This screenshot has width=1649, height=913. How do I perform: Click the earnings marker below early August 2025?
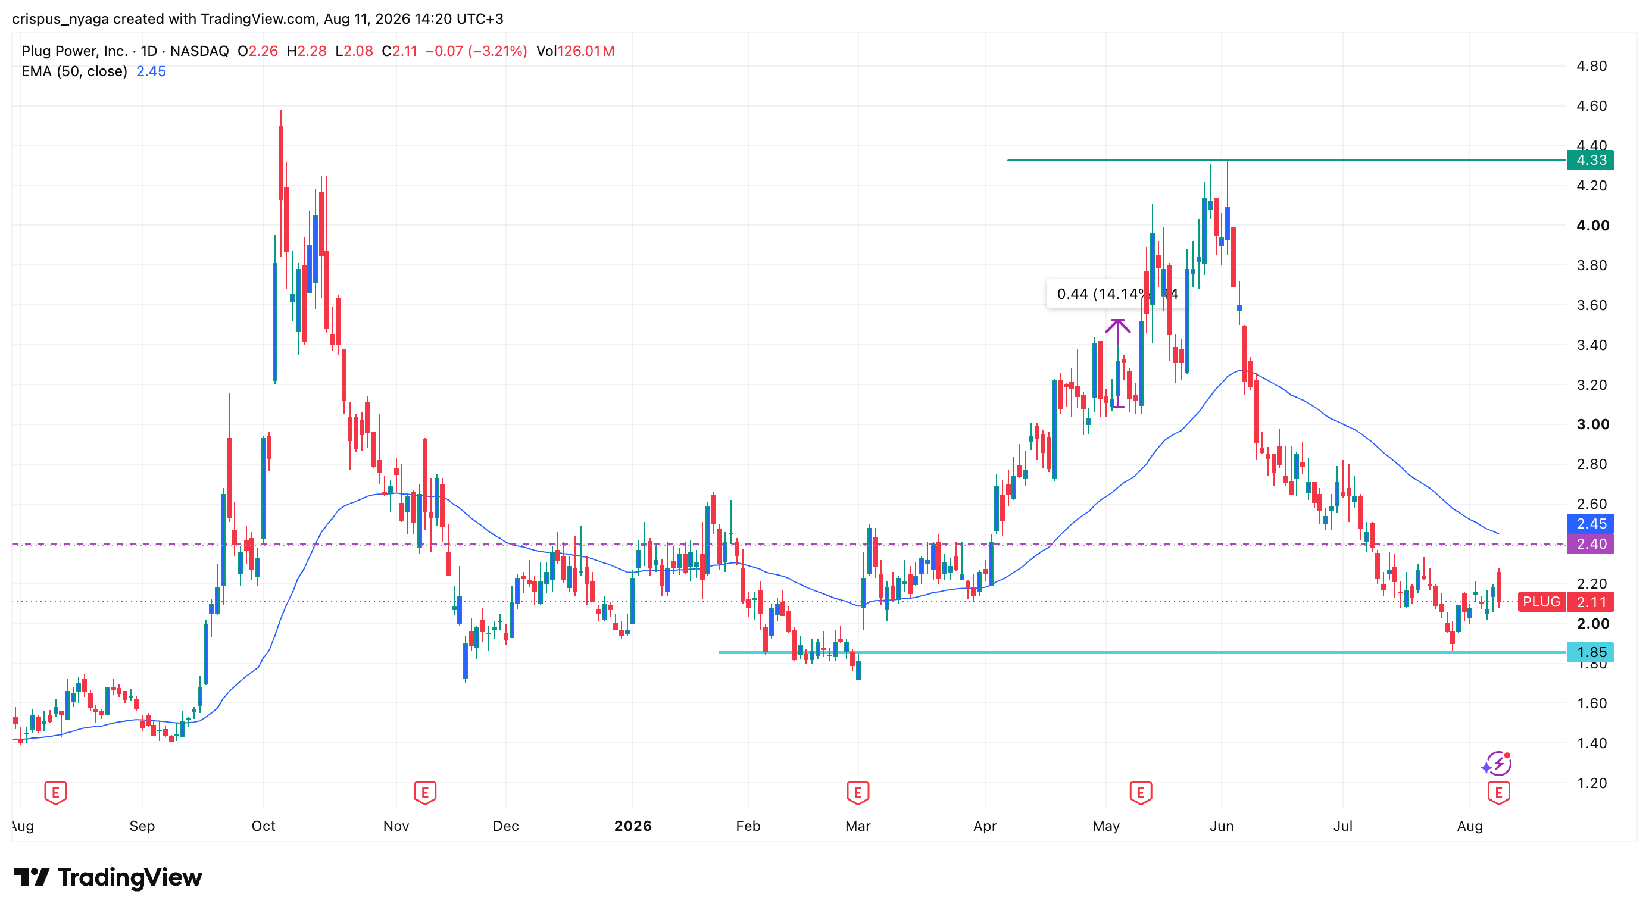(56, 793)
